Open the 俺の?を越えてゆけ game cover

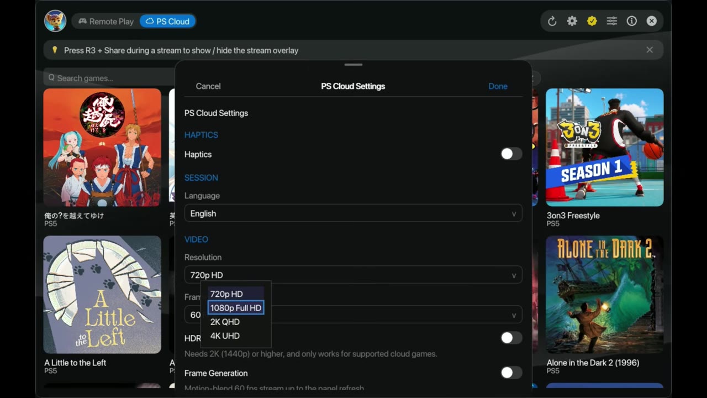point(102,148)
